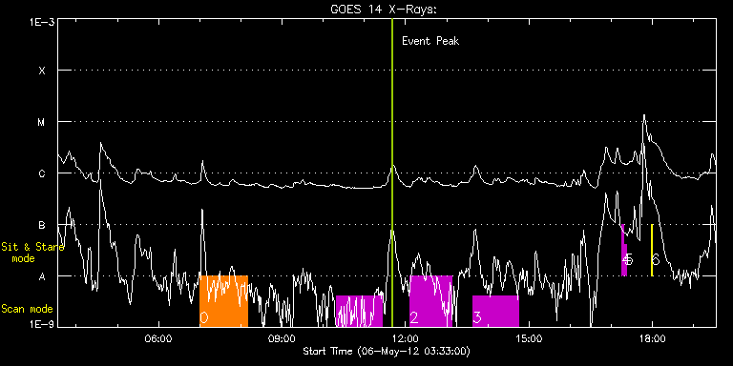The height and width of the screenshot is (366, 733).
Task: Click the magenta scan block before Event Peak
Action: tap(359, 311)
